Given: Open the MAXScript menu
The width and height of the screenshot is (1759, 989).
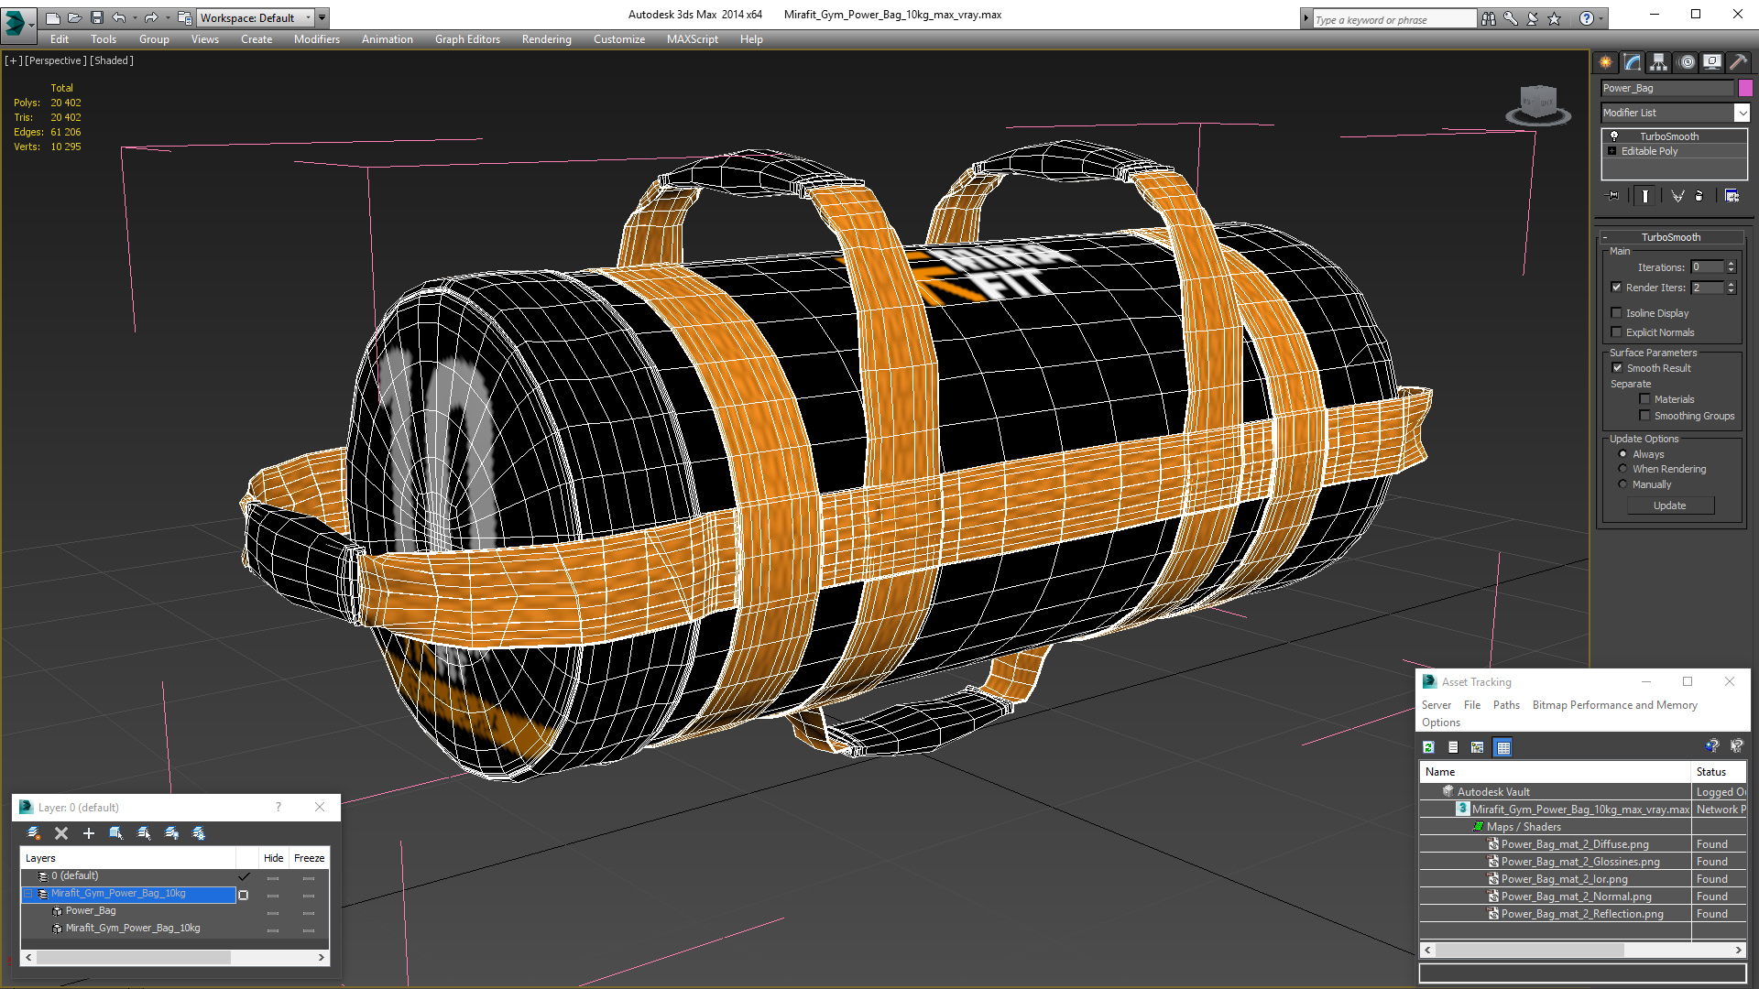Looking at the screenshot, I should (692, 39).
